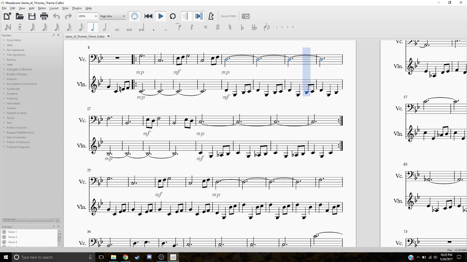Apply sharp accidental

point(218,27)
